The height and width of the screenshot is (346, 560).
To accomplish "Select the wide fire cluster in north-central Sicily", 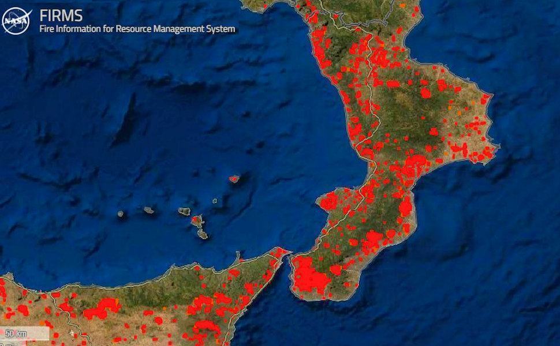I will coord(101,309).
